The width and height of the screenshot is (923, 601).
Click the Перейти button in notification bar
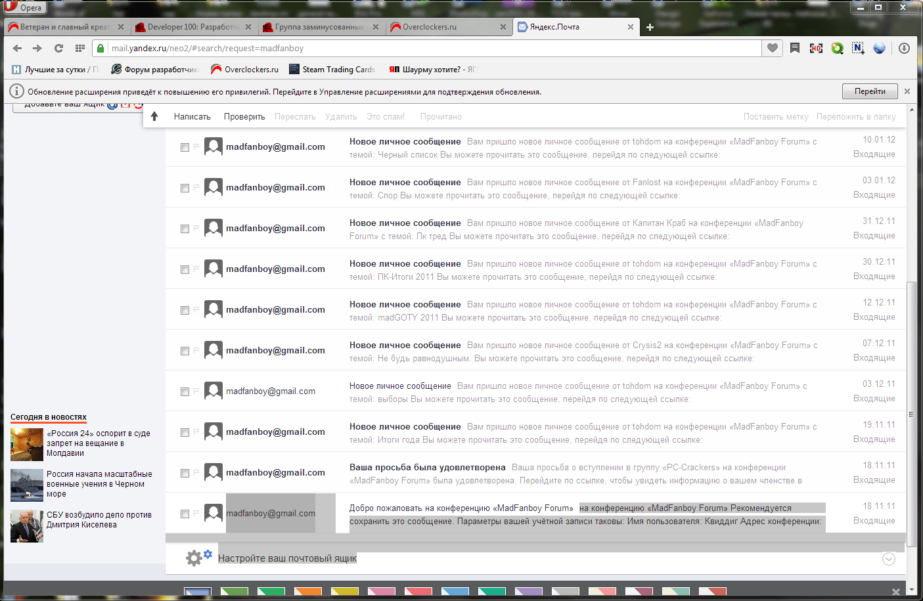(869, 91)
